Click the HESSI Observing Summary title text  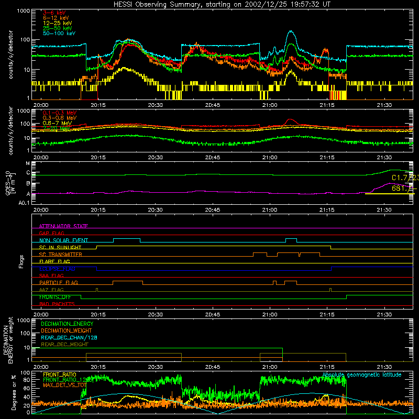pos(222,5)
